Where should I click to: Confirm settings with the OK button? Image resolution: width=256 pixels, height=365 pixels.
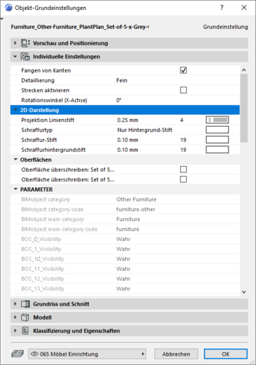pos(226,354)
